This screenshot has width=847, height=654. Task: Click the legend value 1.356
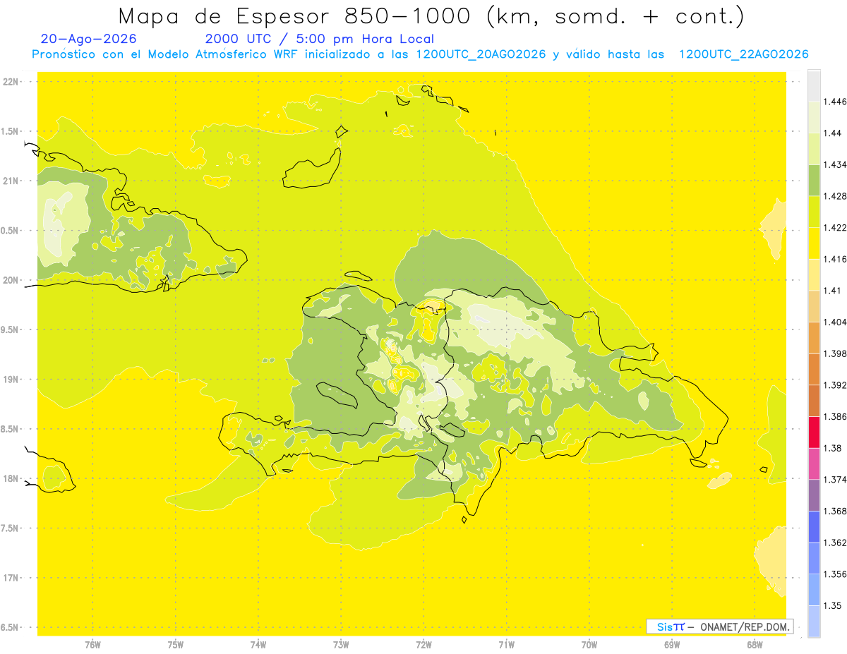click(x=835, y=574)
